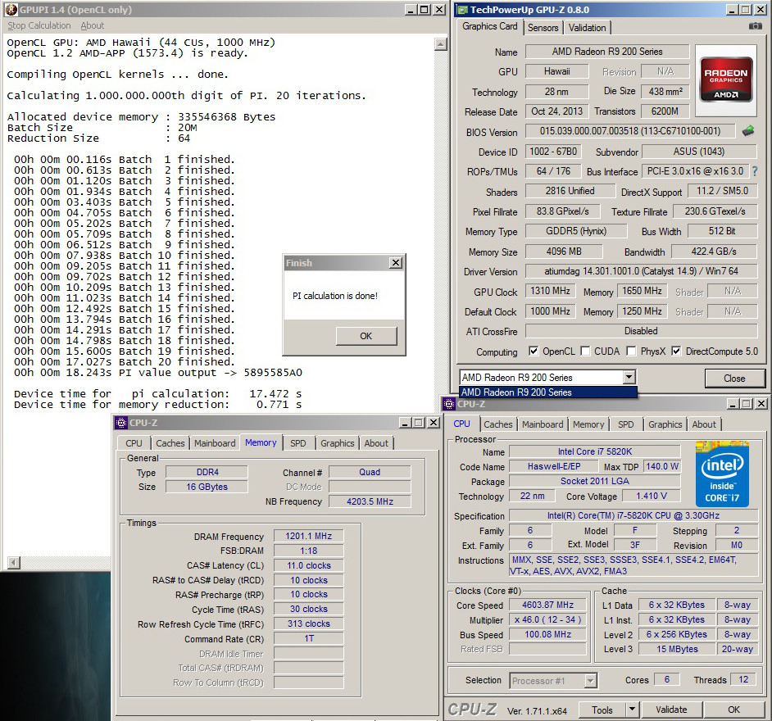Click the Bus Interface question mark icon
Image resolution: width=772 pixels, height=721 pixels.
pyautogui.click(x=755, y=171)
